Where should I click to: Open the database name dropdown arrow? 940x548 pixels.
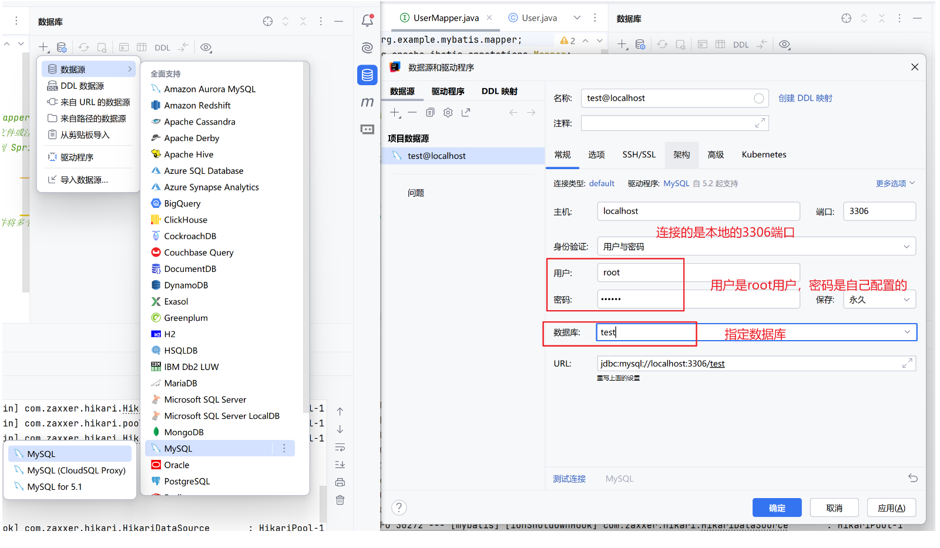907,332
